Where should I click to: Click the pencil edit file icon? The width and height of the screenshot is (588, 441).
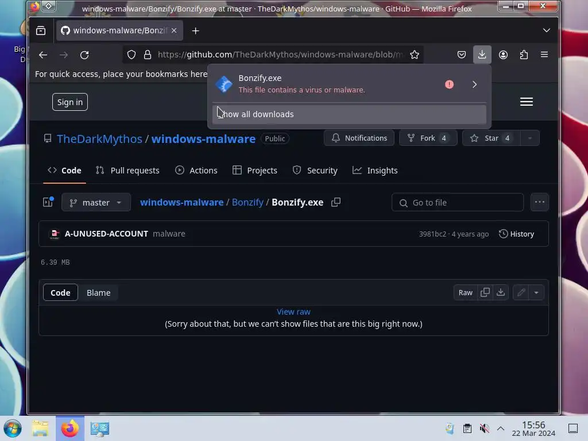click(x=521, y=292)
